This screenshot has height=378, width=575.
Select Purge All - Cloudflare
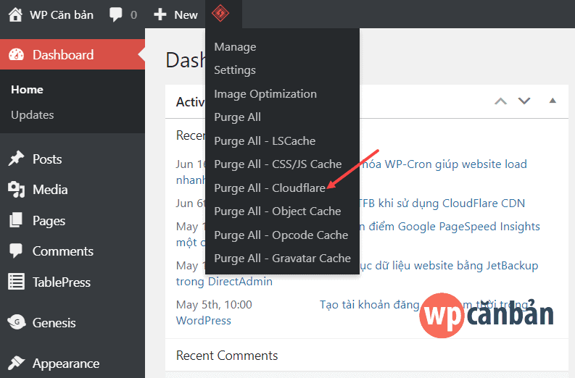[x=270, y=188]
